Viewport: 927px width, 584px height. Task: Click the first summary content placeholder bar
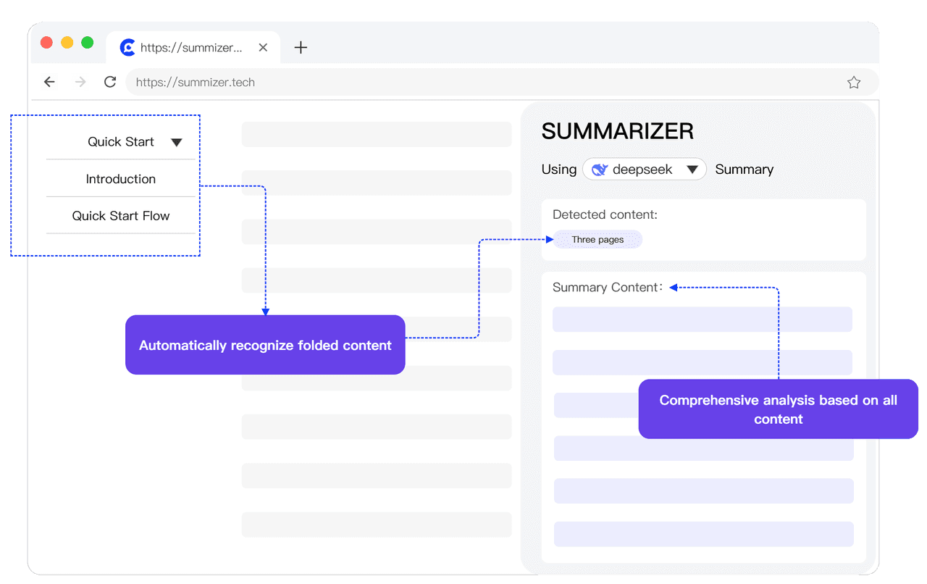point(702,319)
